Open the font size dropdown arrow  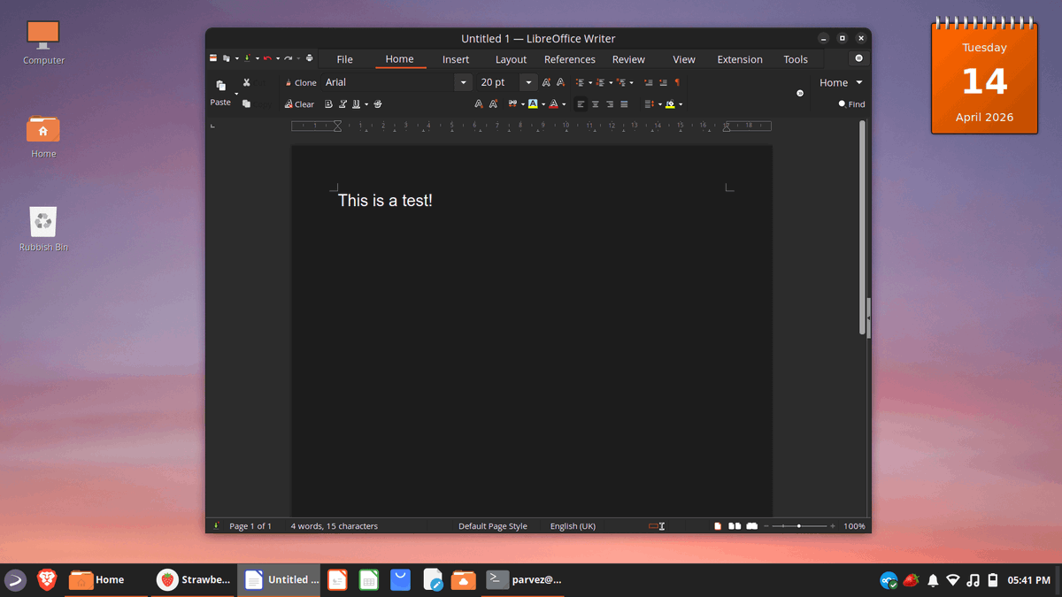point(528,82)
